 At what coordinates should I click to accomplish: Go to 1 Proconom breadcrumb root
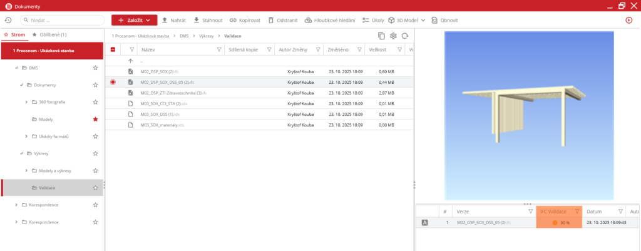tap(141, 36)
